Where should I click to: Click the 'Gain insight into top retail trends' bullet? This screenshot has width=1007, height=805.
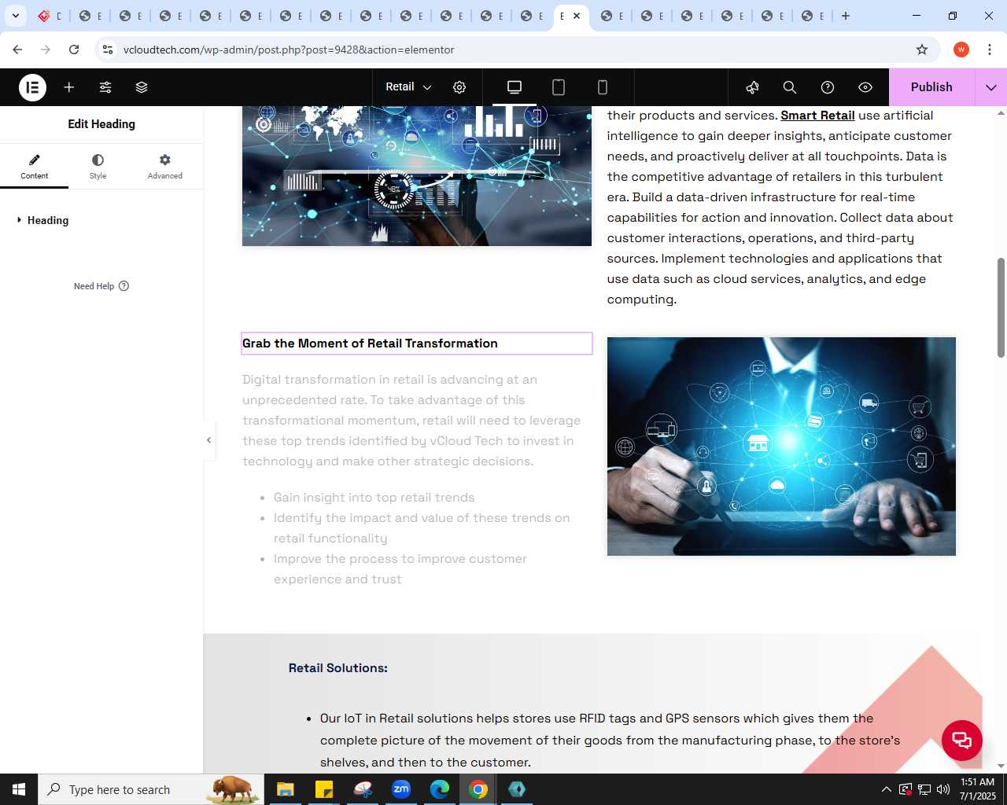click(374, 498)
